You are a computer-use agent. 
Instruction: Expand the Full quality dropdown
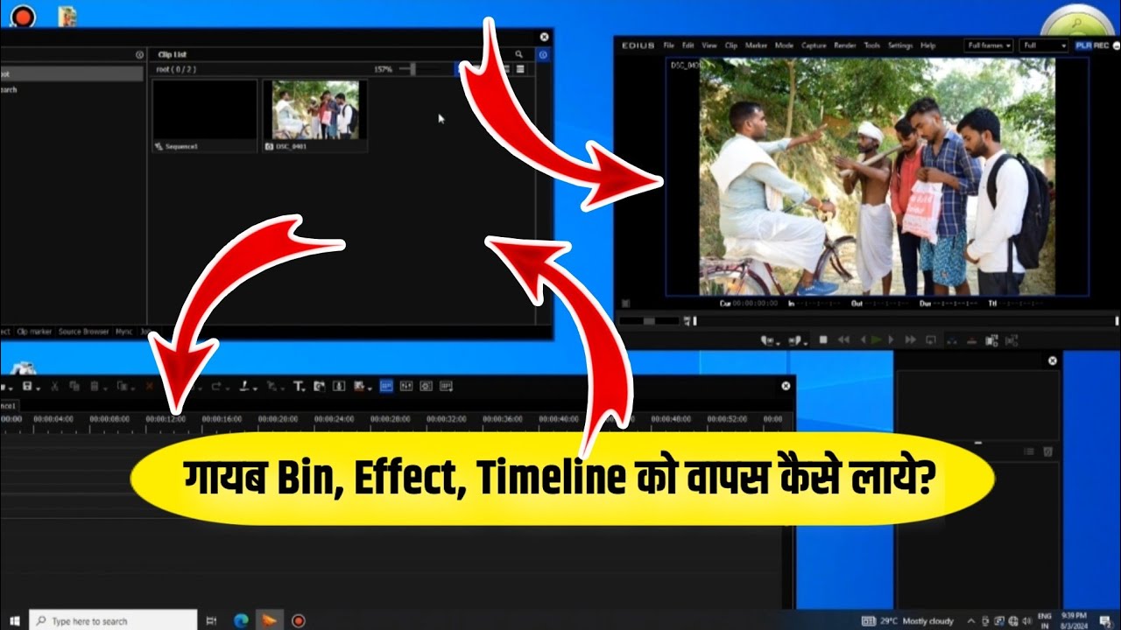1045,45
